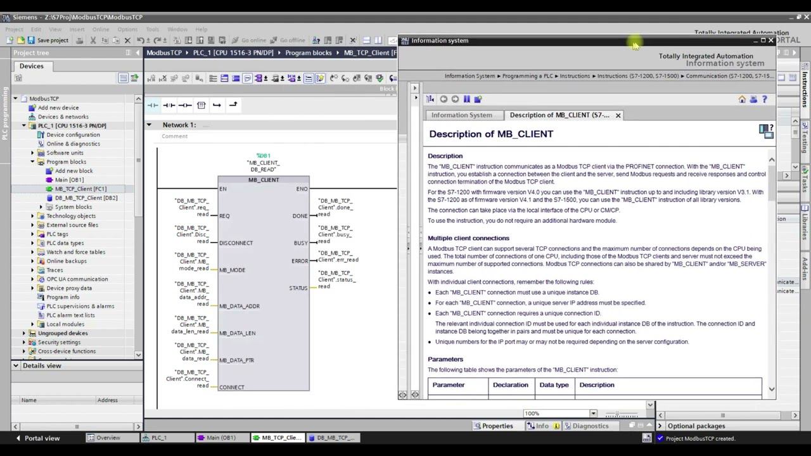Viewport: 811px width, 456px height.
Task: Click Program blocks in editor breadcrumb
Action: tap(309, 53)
